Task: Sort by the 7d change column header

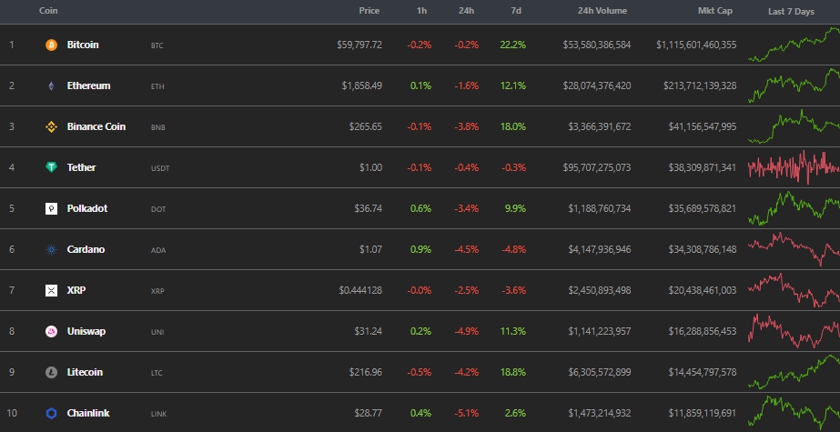Action: click(514, 11)
